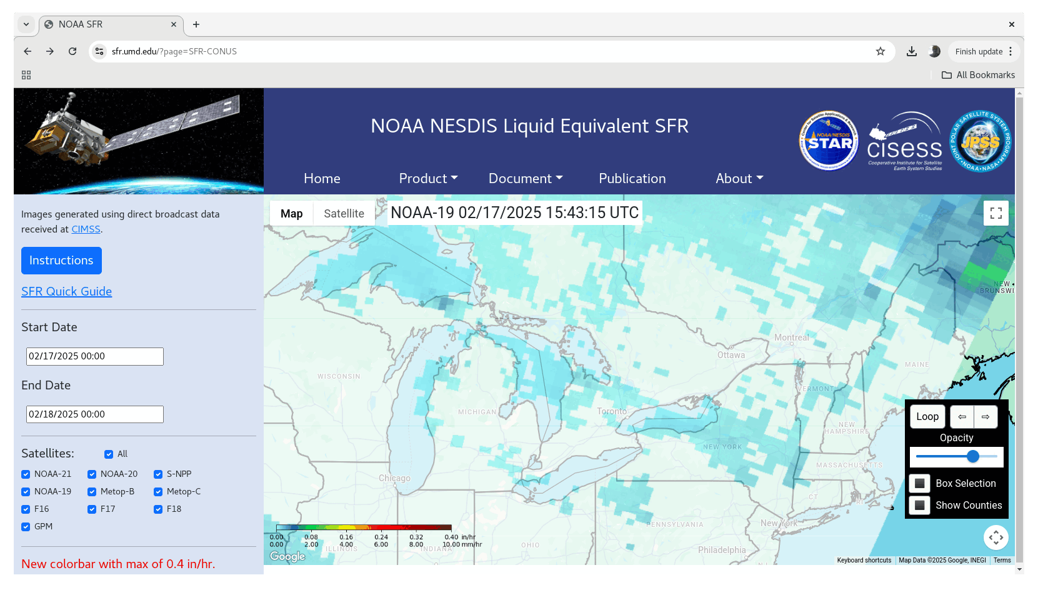
Task: Open a new browser tab
Action: tap(196, 24)
